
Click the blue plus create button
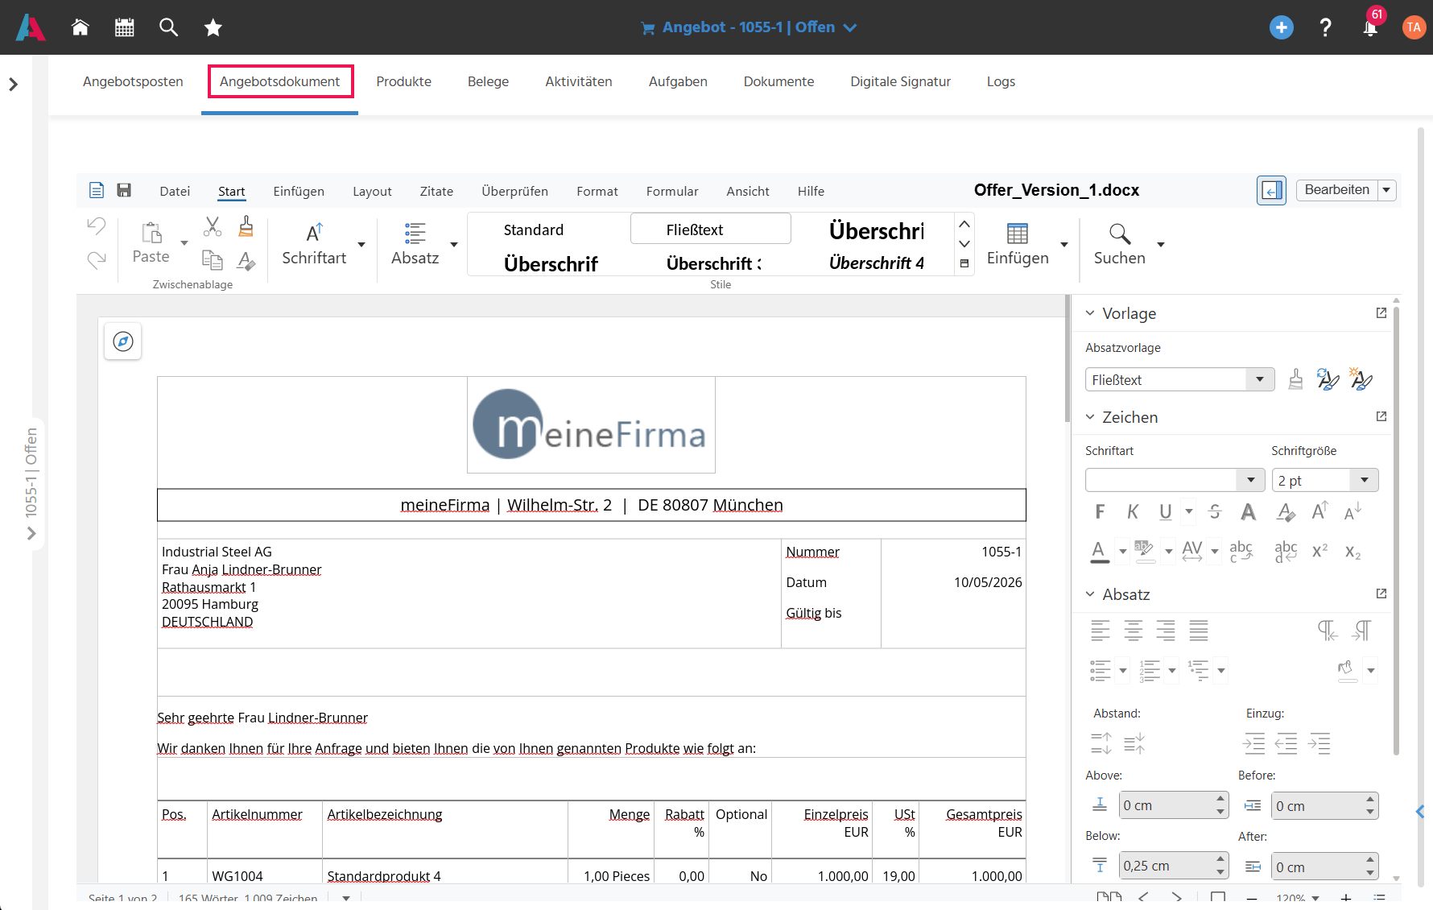tap(1281, 27)
